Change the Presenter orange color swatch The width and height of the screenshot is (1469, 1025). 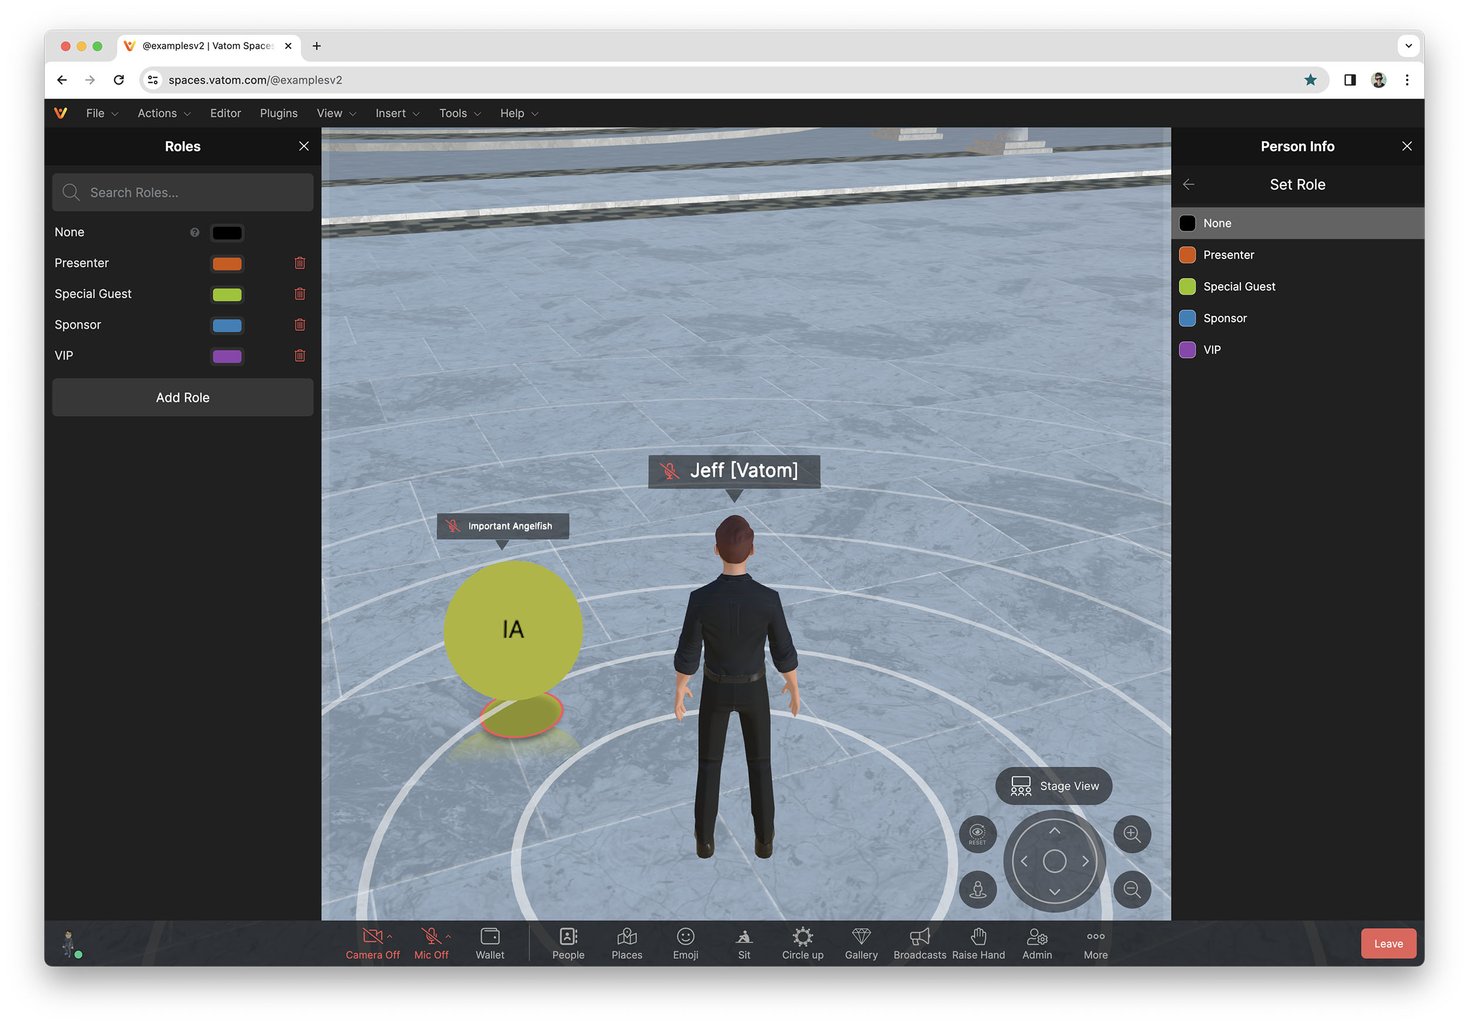[x=227, y=263]
